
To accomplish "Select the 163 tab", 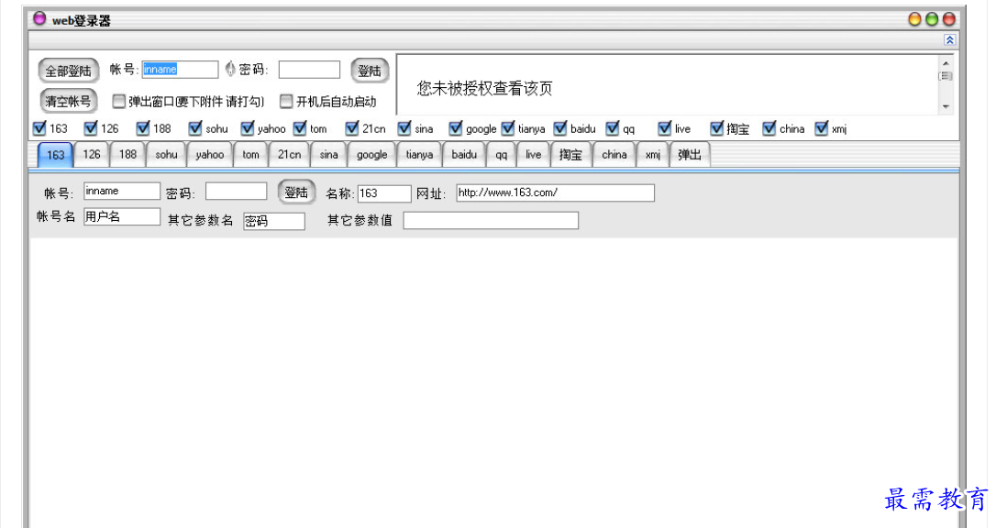I will coord(55,155).
